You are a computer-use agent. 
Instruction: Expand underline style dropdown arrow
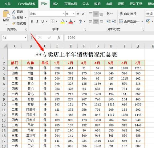pos(47,22)
